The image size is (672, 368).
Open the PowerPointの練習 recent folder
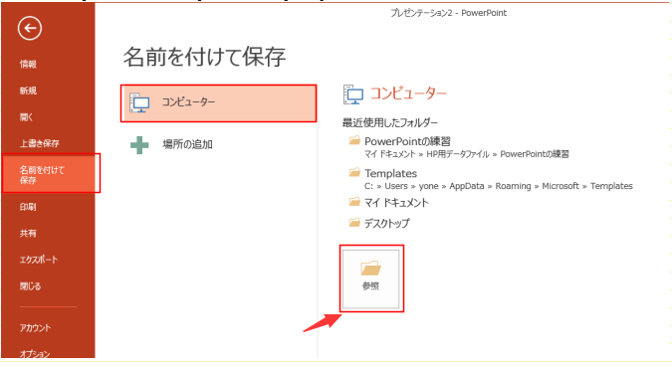click(x=407, y=141)
